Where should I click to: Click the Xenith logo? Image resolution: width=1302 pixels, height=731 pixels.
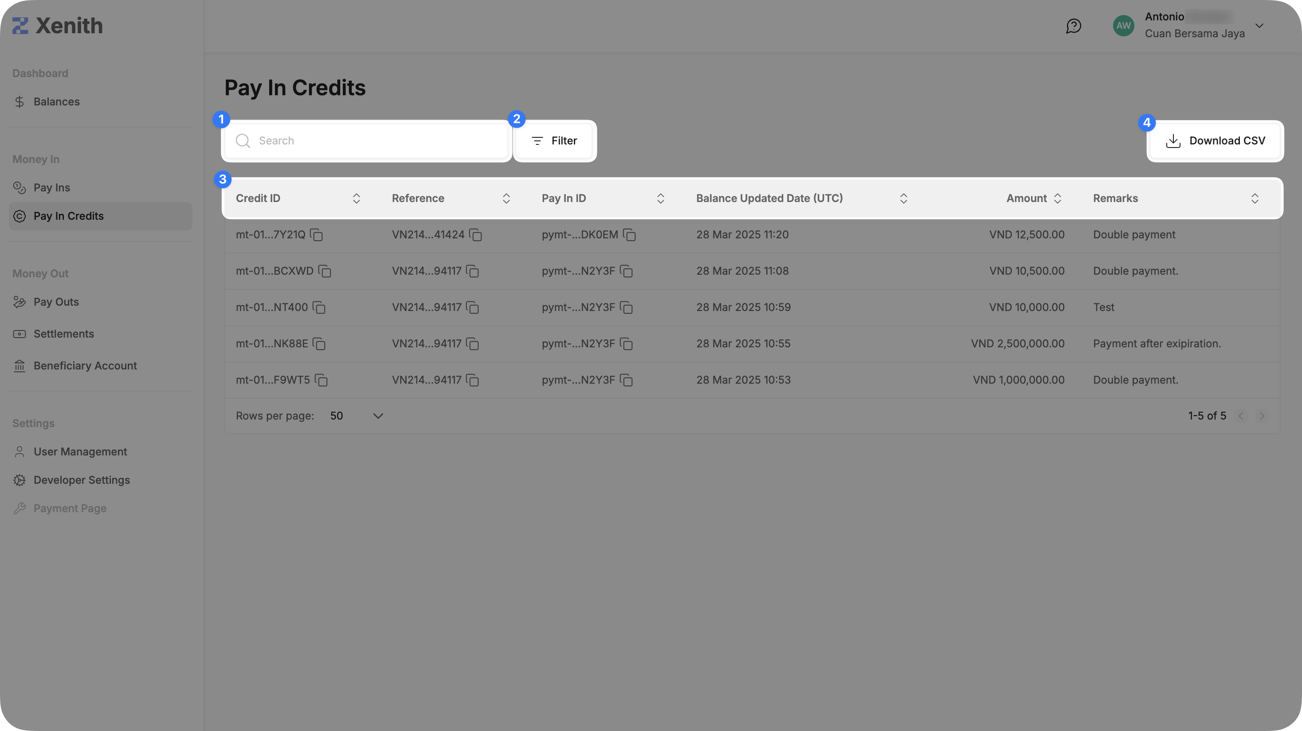tap(58, 26)
